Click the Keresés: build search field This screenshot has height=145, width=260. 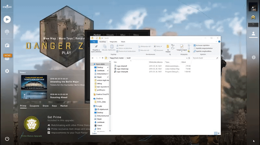tap(205, 58)
